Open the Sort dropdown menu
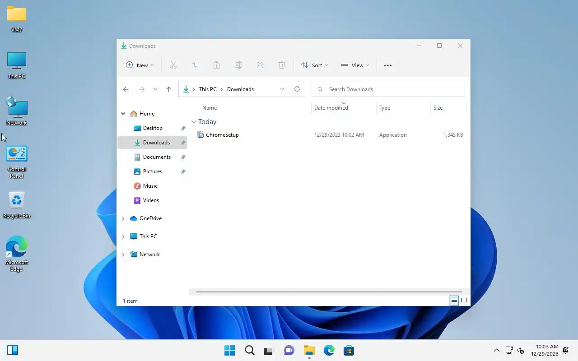The height and width of the screenshot is (361, 578). (x=314, y=65)
